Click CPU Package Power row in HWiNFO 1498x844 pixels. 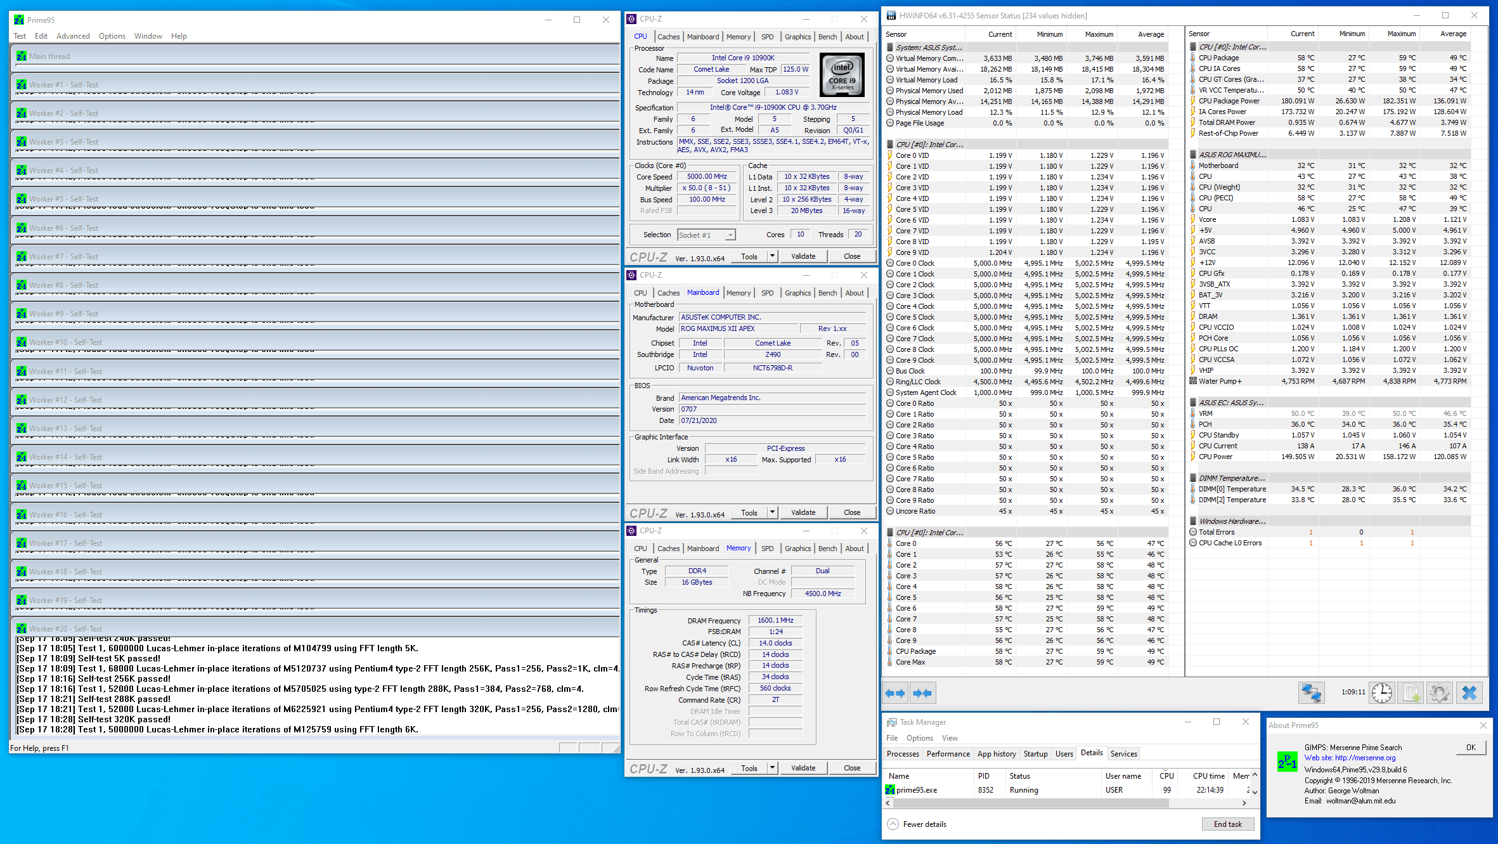tap(1329, 101)
